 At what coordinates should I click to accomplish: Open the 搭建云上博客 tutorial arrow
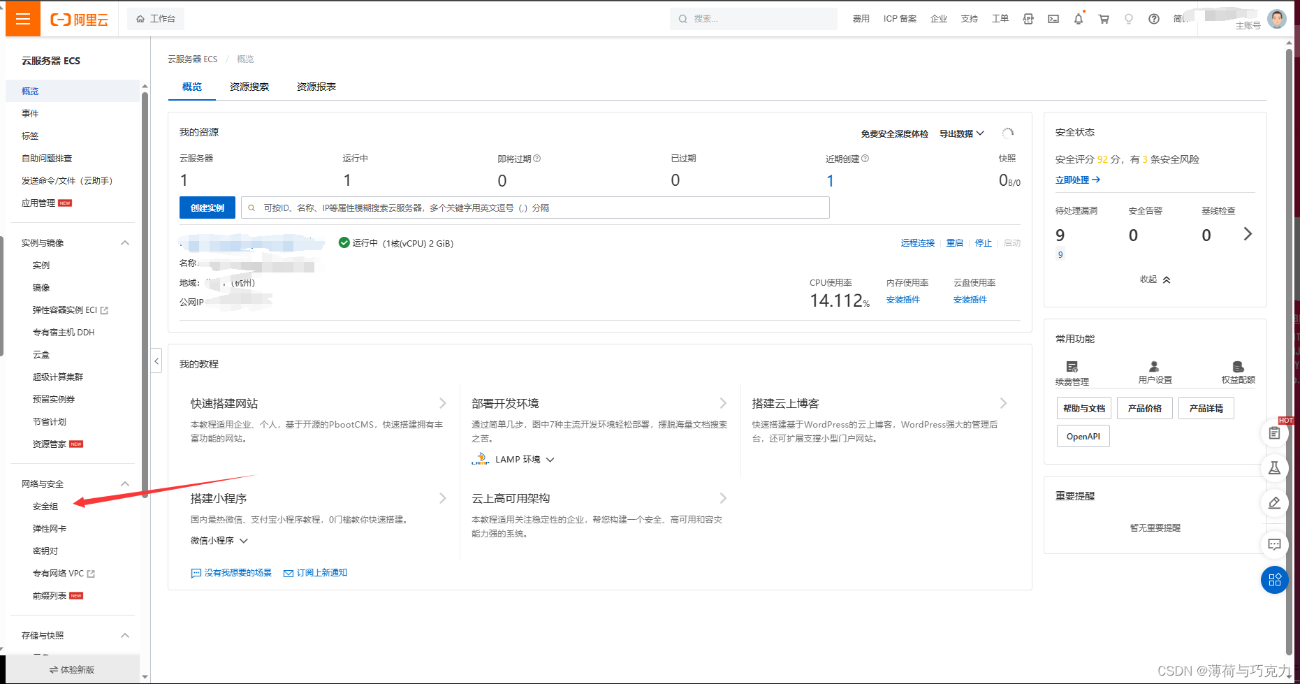[x=1004, y=403]
